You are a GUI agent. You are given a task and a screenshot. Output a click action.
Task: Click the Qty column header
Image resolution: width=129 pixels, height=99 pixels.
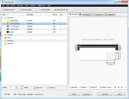pos(61,15)
